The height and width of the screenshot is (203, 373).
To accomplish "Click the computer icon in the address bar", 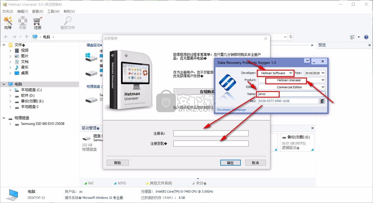I will [35, 37].
